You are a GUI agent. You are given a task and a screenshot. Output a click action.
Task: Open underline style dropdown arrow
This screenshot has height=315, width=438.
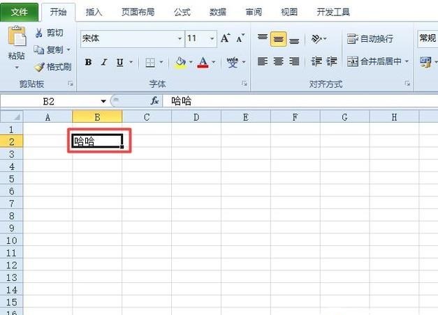131,62
